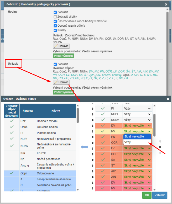Select celodenné čakanie na prácu row
This screenshot has width=172, height=204.
[x=40, y=185]
